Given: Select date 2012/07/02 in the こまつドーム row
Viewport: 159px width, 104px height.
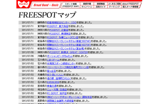Looking at the screenshot, I should (28, 60).
